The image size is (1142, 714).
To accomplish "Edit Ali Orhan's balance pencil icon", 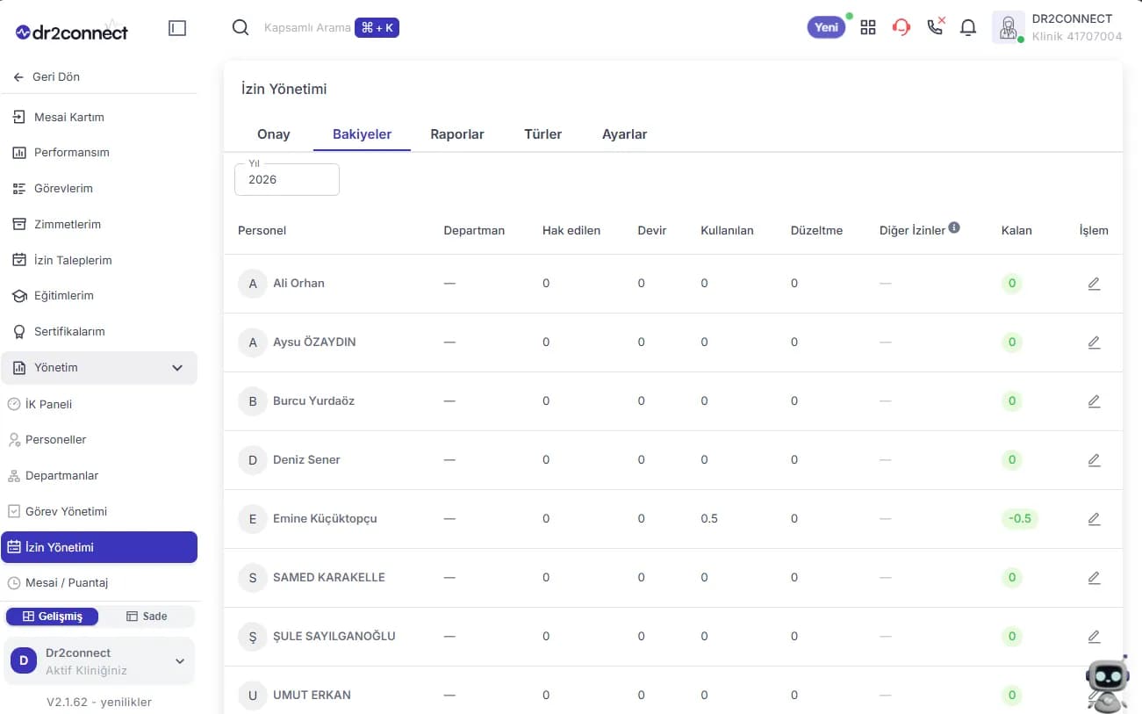I will (1094, 284).
